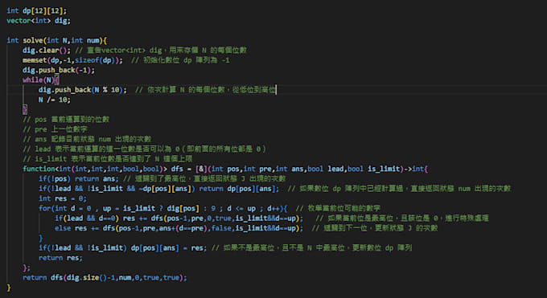Click the 'dig.push_back(-1);' line
This screenshot has height=298, width=547.
coord(59,70)
